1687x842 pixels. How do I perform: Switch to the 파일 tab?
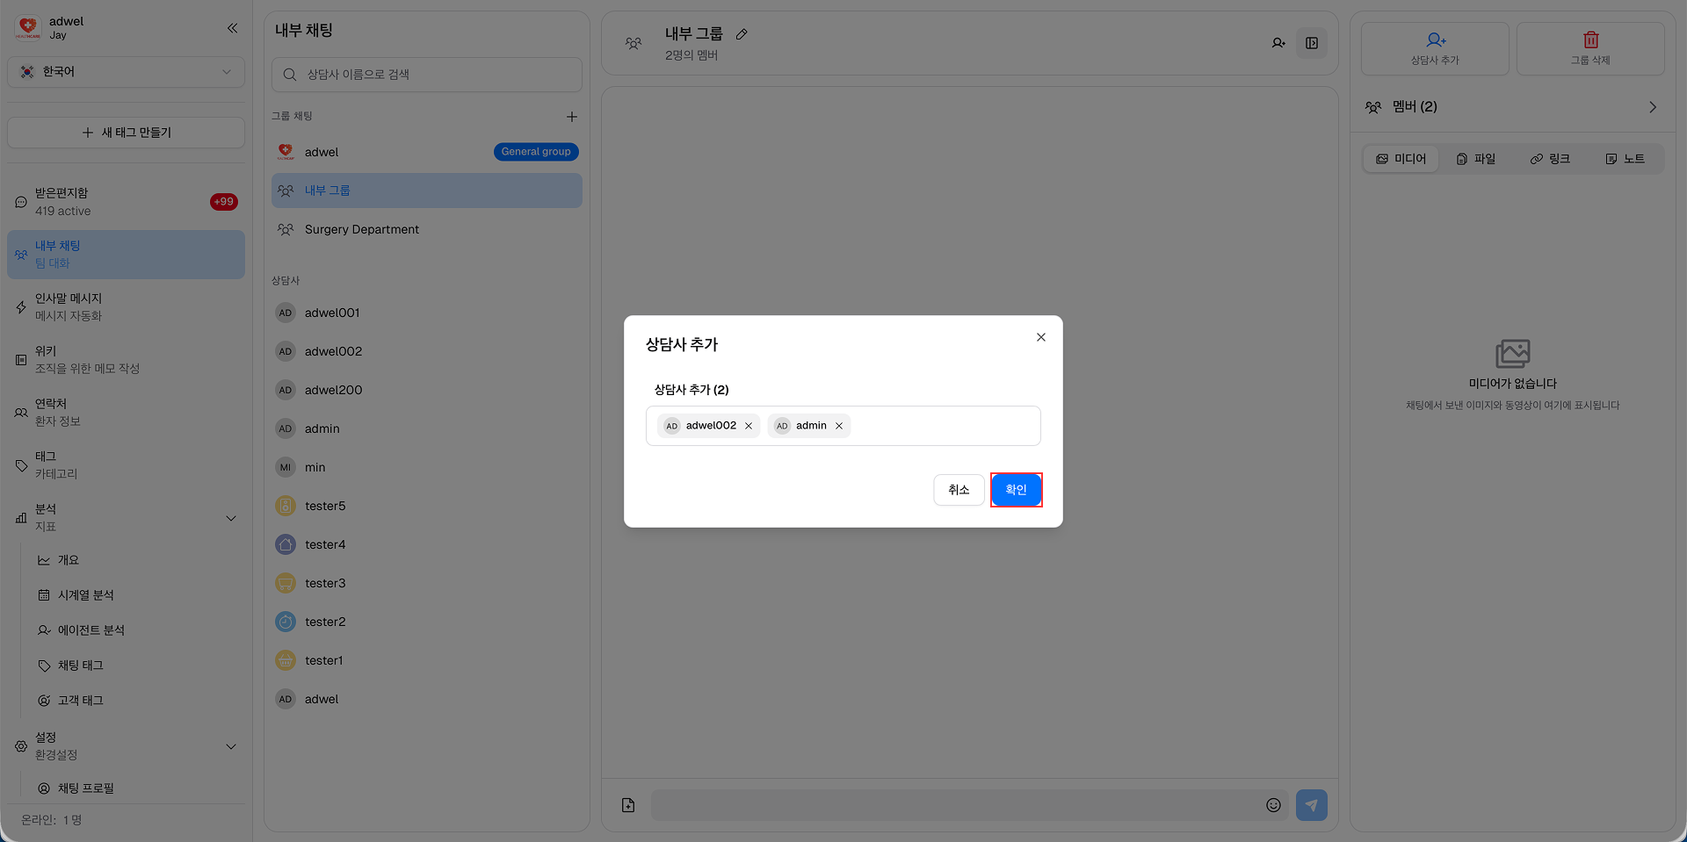[x=1476, y=158]
